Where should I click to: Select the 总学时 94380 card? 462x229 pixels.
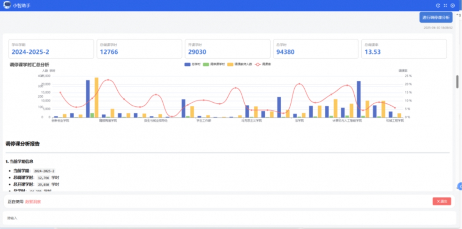tap(315, 49)
